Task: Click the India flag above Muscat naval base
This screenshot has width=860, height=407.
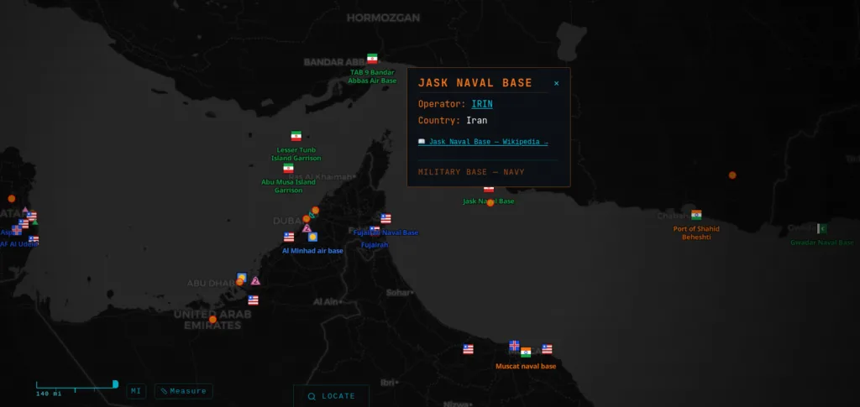Action: pyautogui.click(x=526, y=352)
